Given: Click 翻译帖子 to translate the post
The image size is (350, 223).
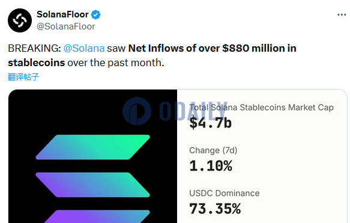Looking at the screenshot, I should [x=23, y=77].
